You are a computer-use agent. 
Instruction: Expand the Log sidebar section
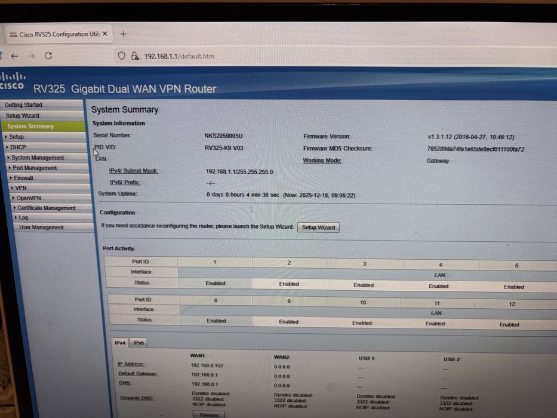tap(53, 217)
